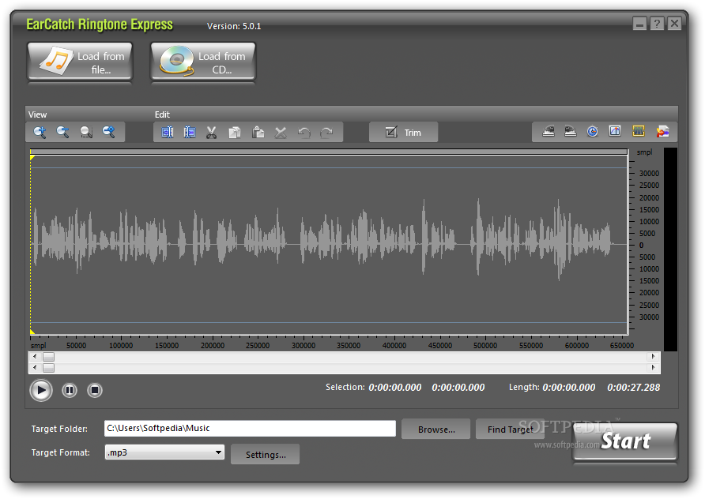Viewport: 705px width, 499px height.
Task: Browse for a target folder
Action: point(436,430)
